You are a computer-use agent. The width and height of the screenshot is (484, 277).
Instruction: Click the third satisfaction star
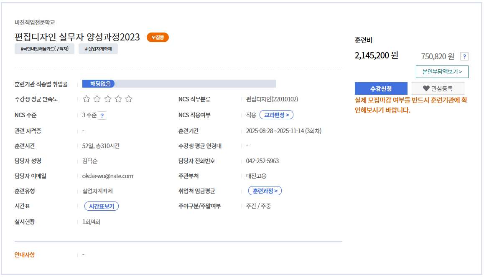(x=108, y=99)
